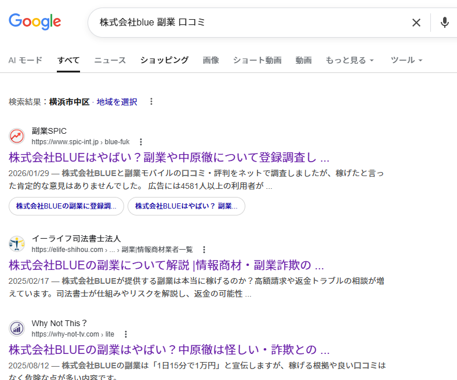Open the ショッピング tab
The image size is (457, 380).
pos(164,60)
